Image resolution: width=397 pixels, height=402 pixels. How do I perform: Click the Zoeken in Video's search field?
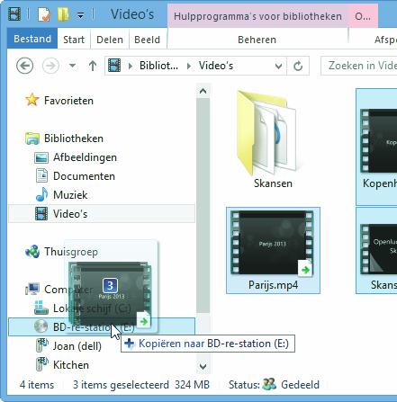[x=359, y=66]
